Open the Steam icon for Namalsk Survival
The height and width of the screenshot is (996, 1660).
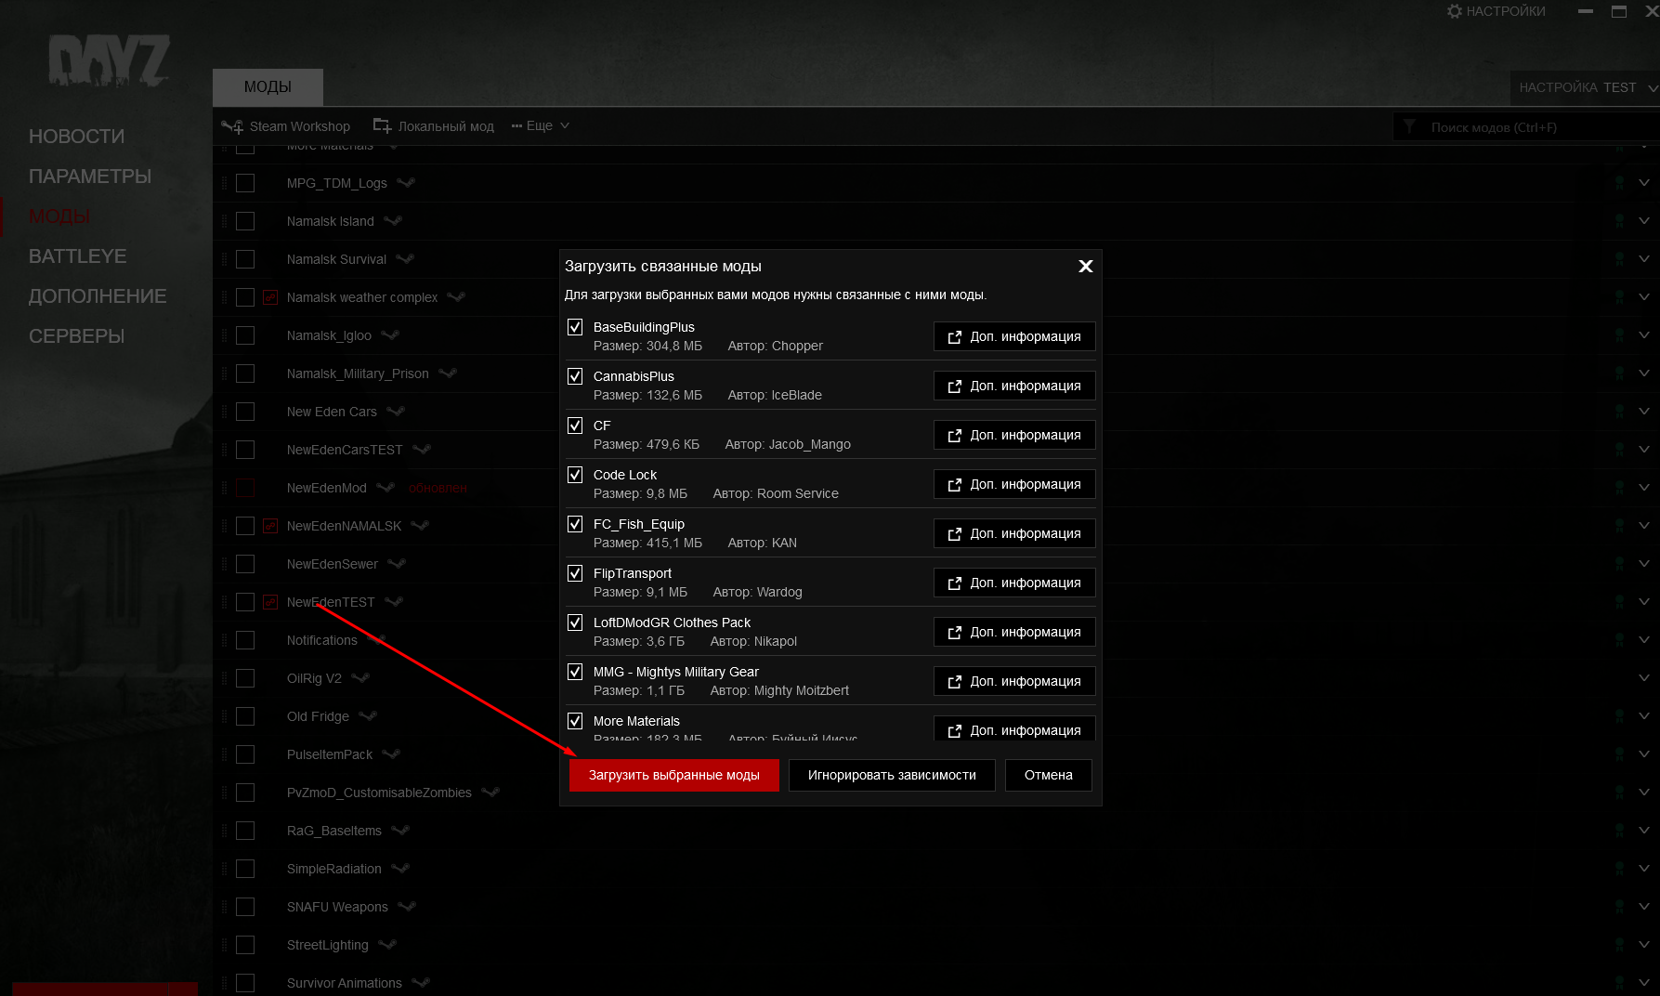point(405,259)
